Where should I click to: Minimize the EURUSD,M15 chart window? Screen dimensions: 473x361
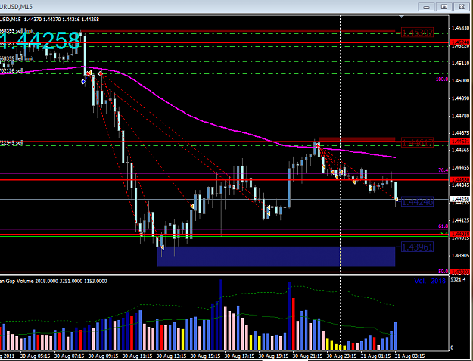pyautogui.click(x=426, y=7)
